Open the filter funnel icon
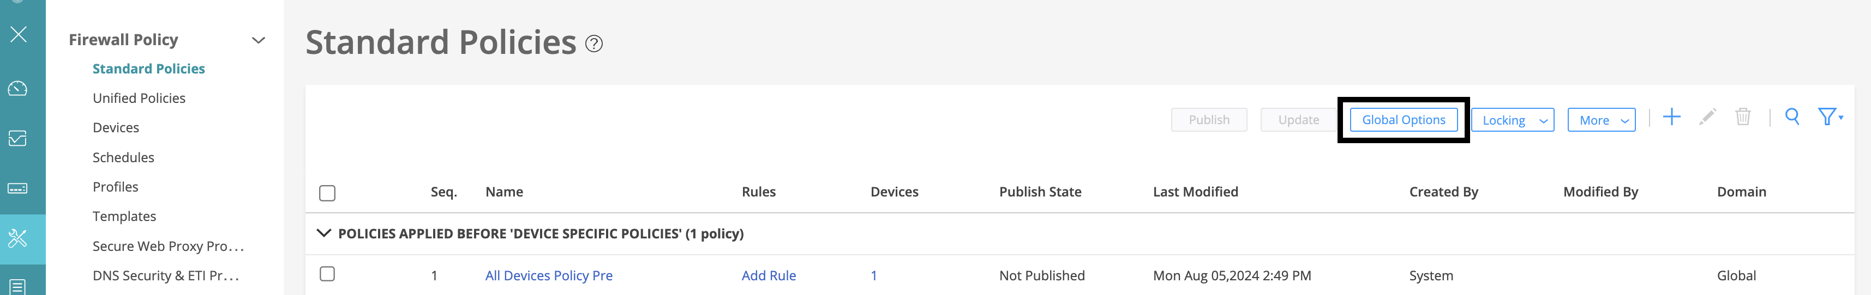Viewport: 1871px width, 295px height. (1830, 118)
